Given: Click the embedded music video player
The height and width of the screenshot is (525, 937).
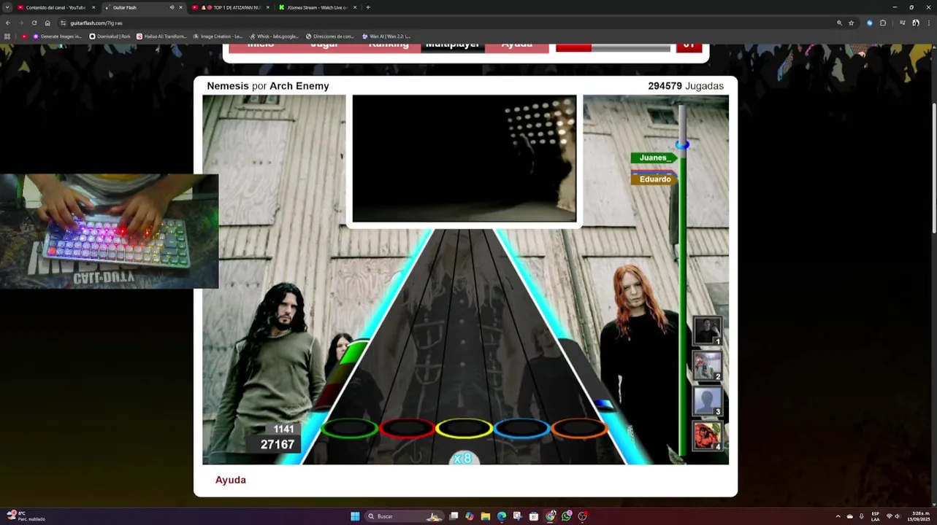Looking at the screenshot, I should click(x=464, y=158).
